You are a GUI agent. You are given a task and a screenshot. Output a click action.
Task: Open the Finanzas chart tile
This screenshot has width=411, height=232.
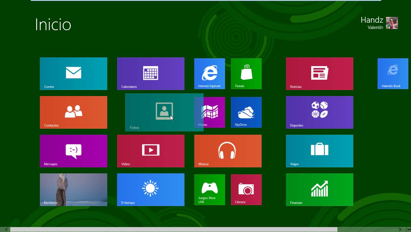(319, 189)
